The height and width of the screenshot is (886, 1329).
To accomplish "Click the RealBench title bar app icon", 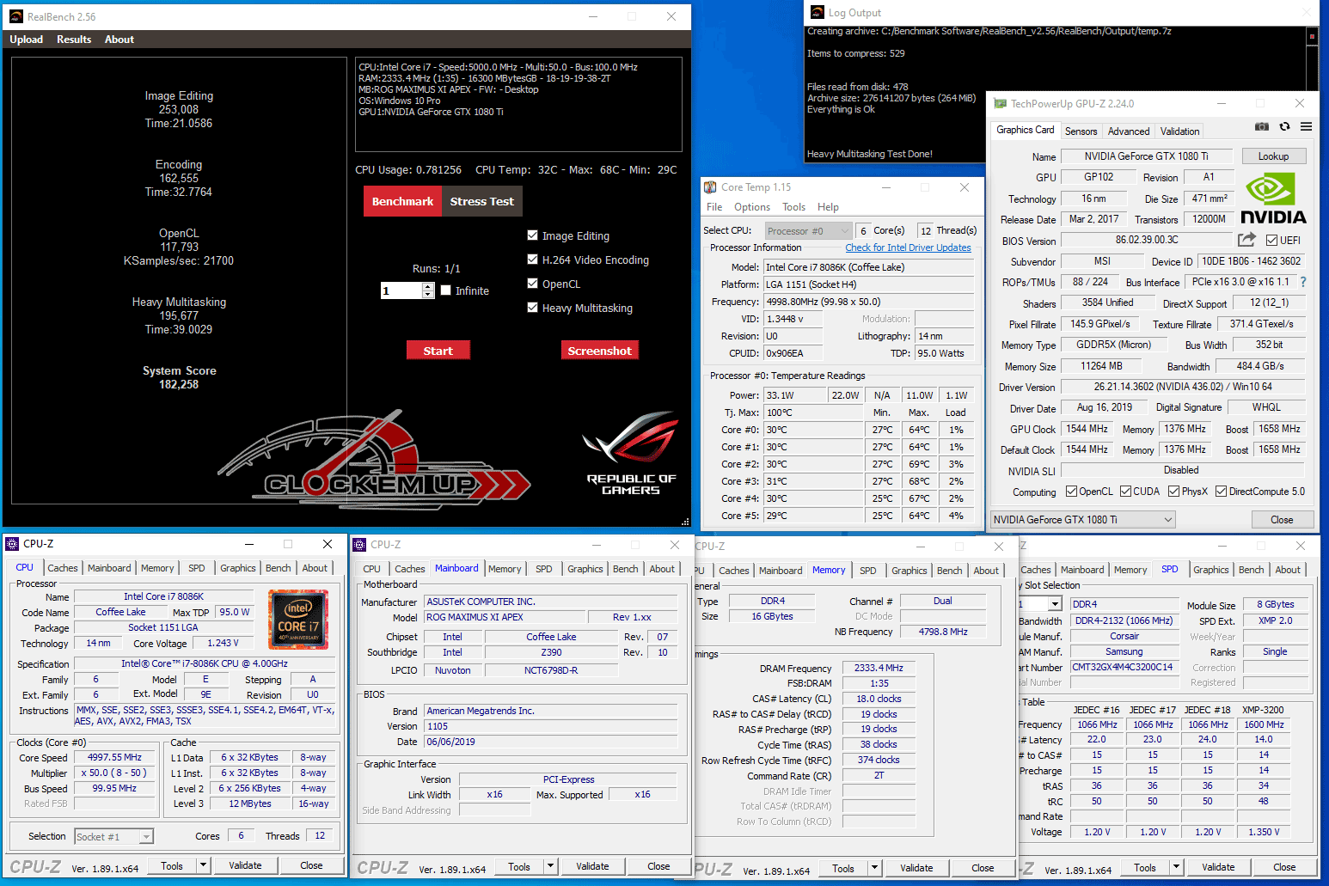I will [15, 16].
